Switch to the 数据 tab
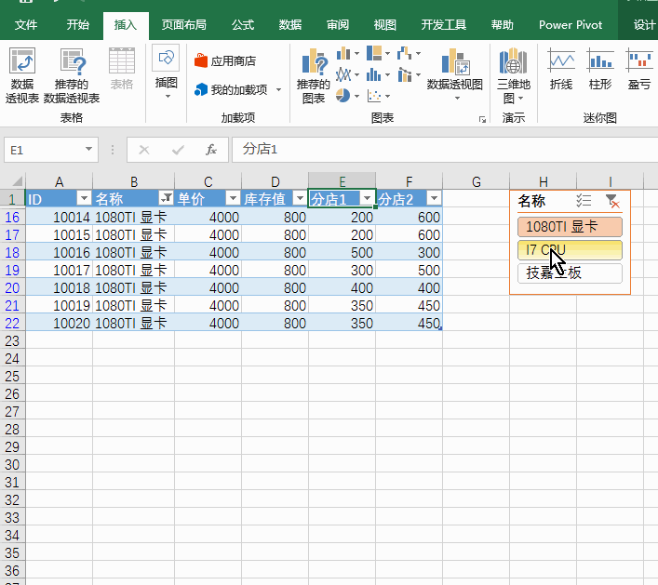This screenshot has width=658, height=585. (x=290, y=25)
